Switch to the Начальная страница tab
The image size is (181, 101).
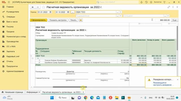click(12, 92)
